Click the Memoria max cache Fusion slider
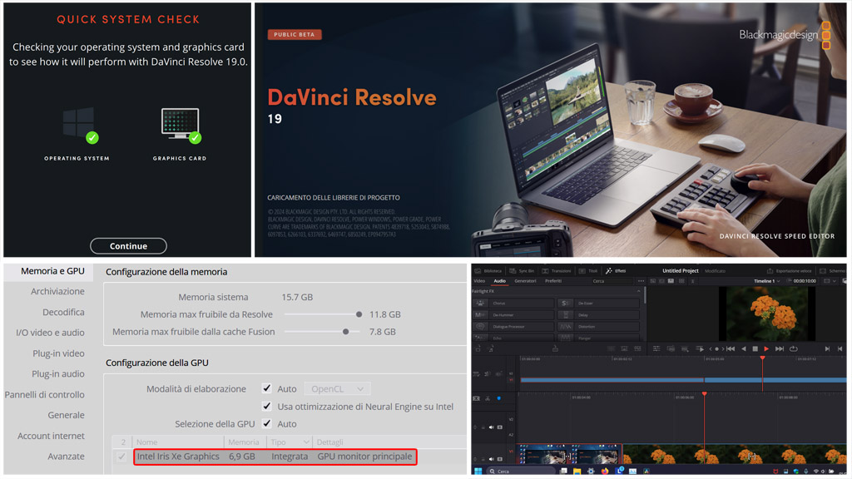 pyautogui.click(x=323, y=332)
